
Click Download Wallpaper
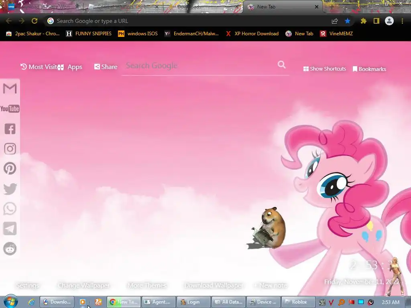pyautogui.click(x=214, y=286)
